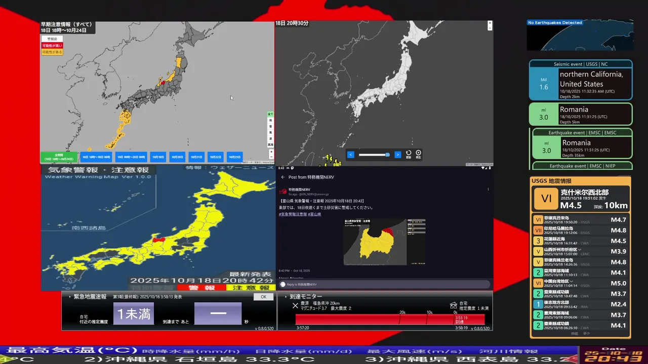The image size is (648, 364).
Task: Zoom in on early warning map
Action: pyautogui.click(x=271, y=152)
